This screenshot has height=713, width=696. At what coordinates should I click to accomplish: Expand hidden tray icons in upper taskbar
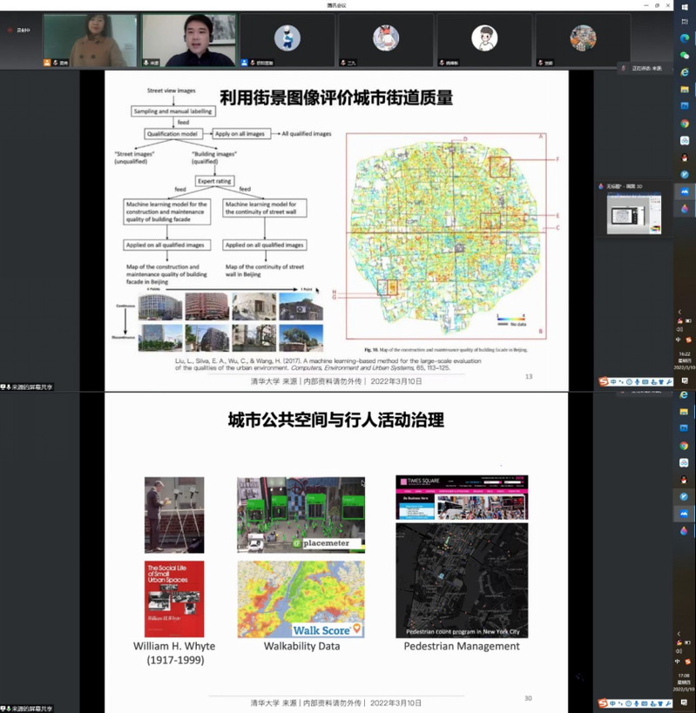679,312
